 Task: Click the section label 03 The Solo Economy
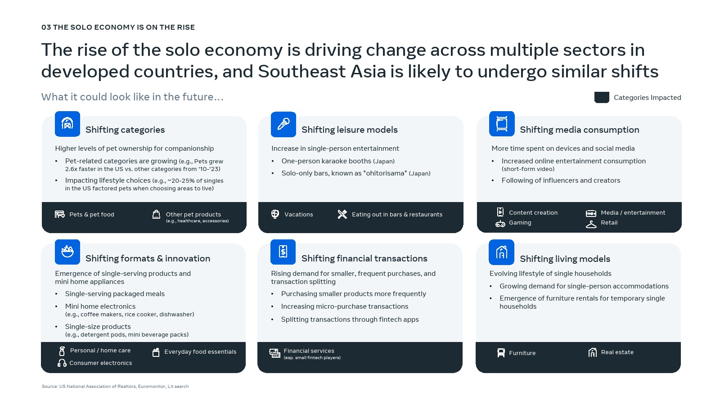[x=118, y=27]
